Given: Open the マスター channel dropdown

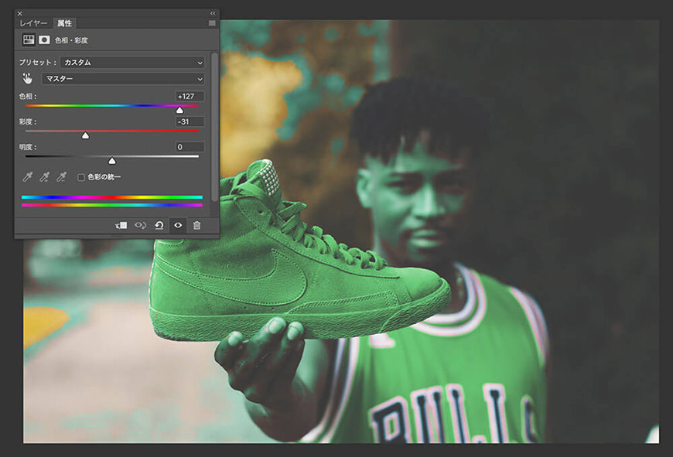Looking at the screenshot, I should point(123,79).
